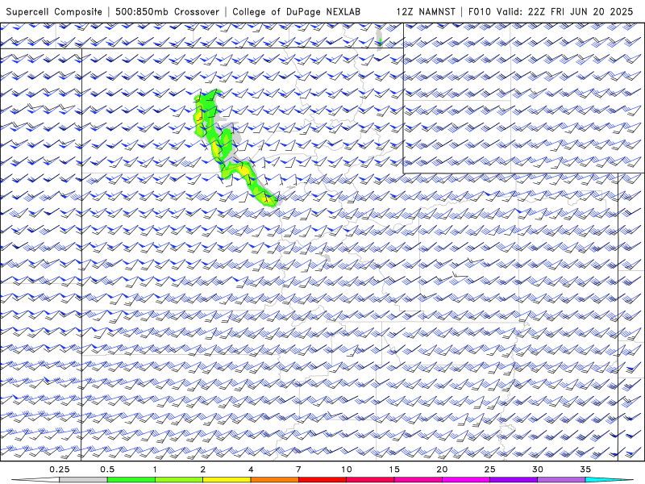The image size is (645, 484).
Task: Click the 0.5 colorbar label
Action: coord(107,469)
